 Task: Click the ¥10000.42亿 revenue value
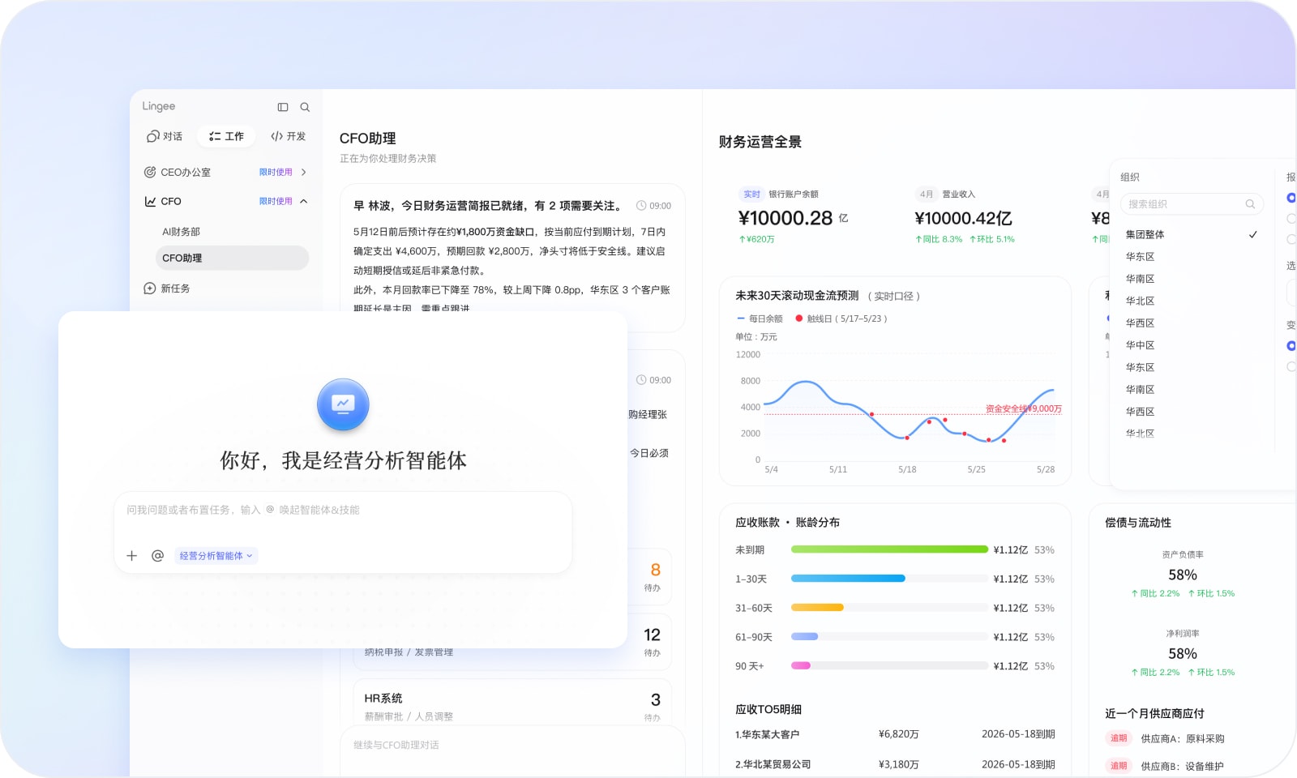963,218
